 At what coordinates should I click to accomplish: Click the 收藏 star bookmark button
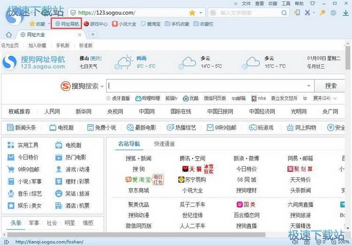click(38, 24)
